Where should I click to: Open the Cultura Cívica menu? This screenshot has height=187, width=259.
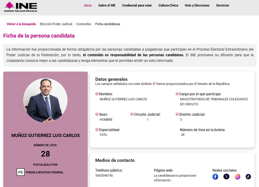pyautogui.click(x=168, y=5)
